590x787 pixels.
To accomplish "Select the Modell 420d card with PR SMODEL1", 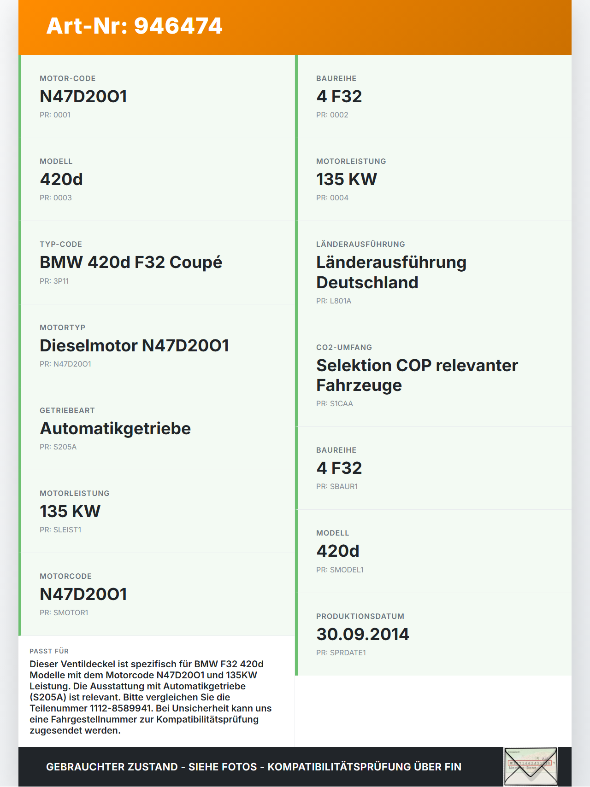I will (433, 551).
